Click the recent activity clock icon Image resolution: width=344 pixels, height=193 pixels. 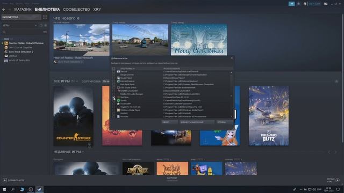[x=41, y=25]
